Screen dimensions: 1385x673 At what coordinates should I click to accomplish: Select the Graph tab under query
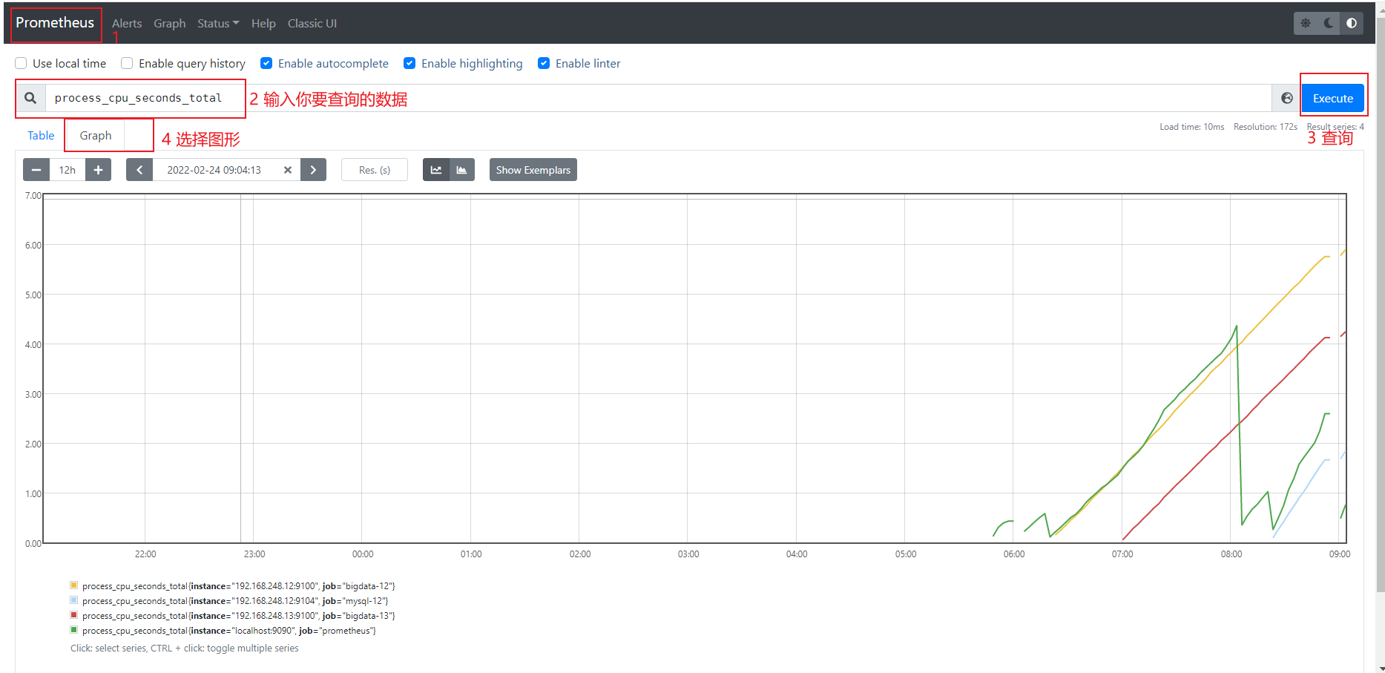96,135
